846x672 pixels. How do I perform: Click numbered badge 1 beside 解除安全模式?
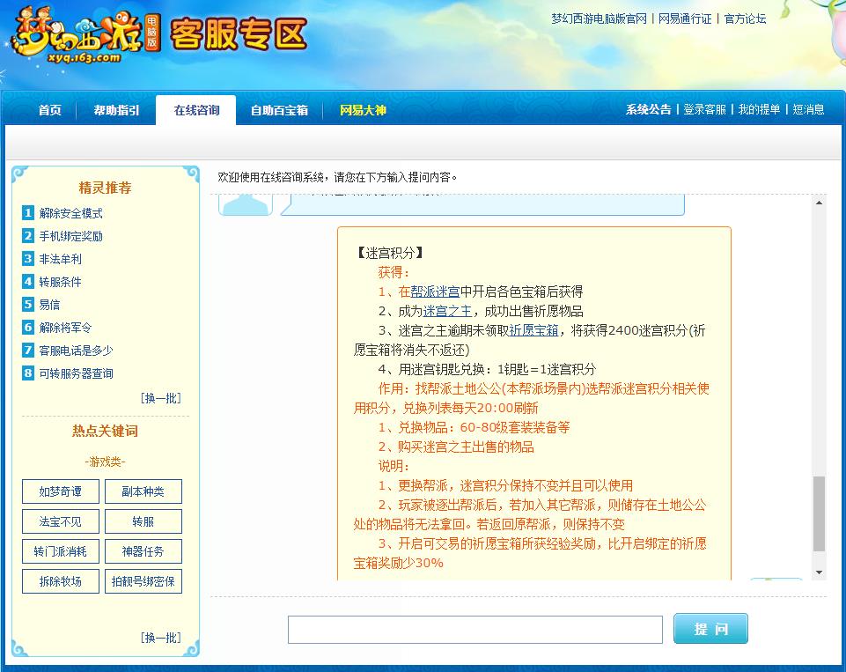coord(28,213)
